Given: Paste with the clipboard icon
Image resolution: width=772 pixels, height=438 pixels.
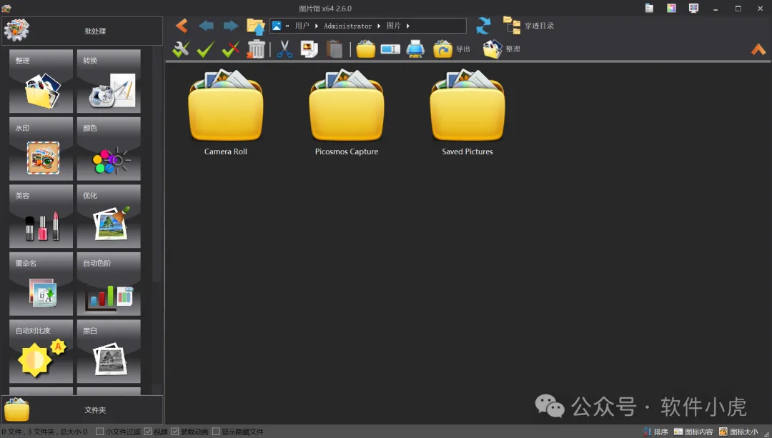Looking at the screenshot, I should tap(335, 49).
